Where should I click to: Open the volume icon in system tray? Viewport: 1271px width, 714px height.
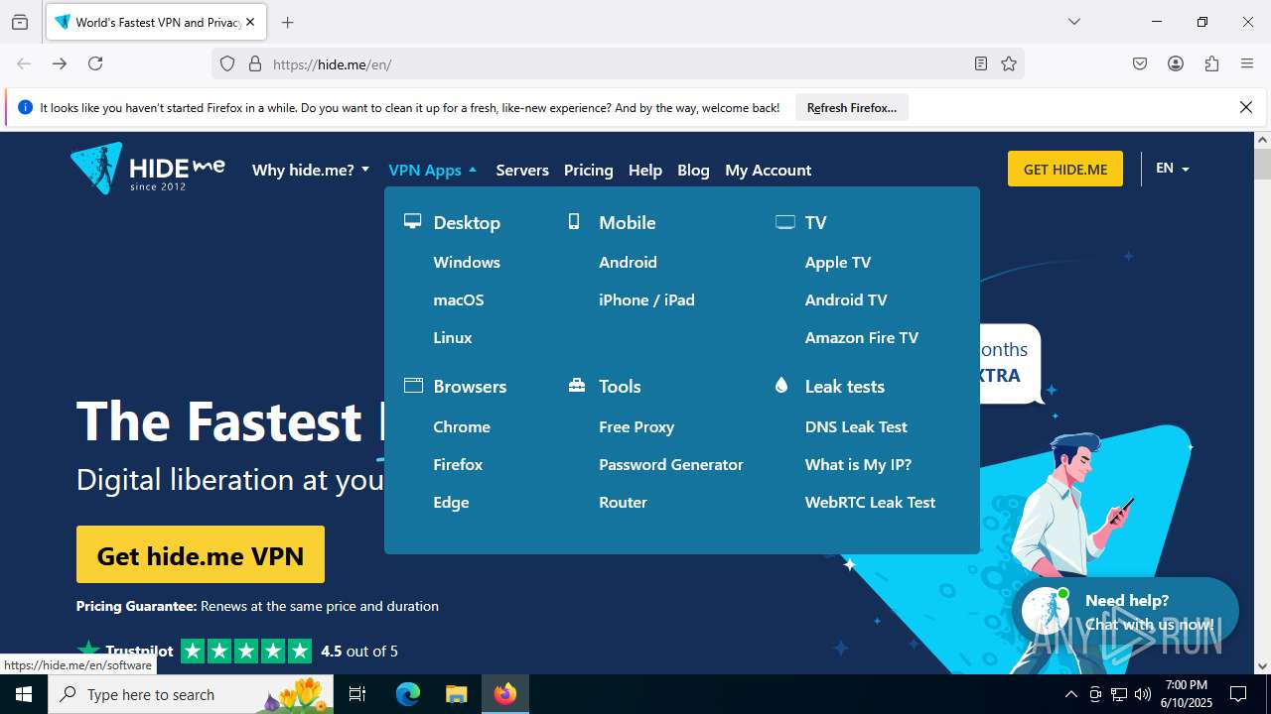tap(1143, 694)
